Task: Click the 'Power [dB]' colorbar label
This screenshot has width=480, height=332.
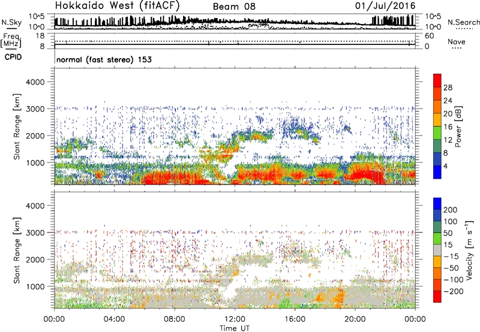Action: coord(458,126)
